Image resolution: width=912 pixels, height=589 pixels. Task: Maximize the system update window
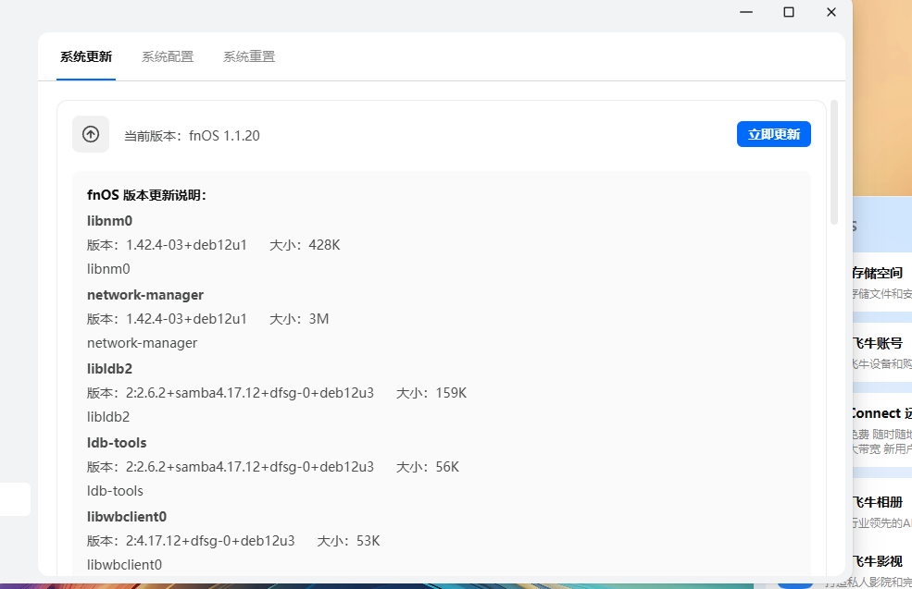click(x=789, y=12)
